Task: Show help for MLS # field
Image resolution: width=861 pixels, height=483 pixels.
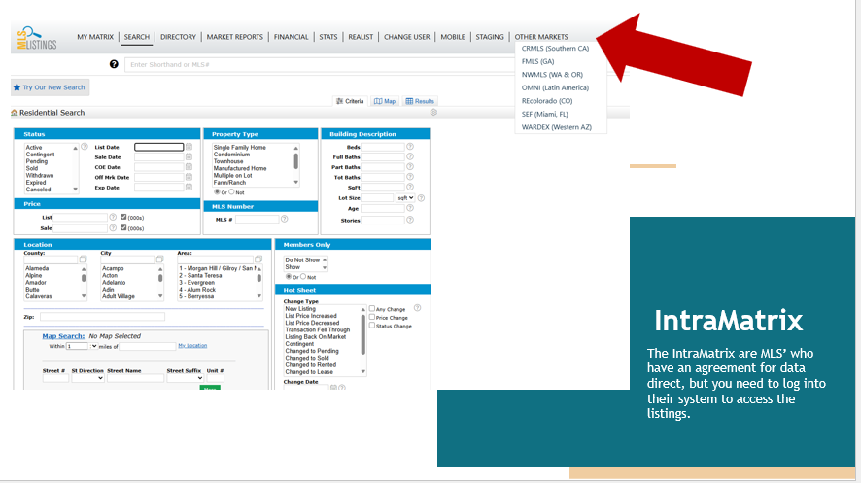Action: [x=285, y=219]
